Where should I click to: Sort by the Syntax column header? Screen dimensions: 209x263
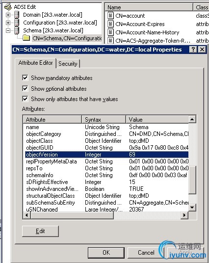point(104,119)
